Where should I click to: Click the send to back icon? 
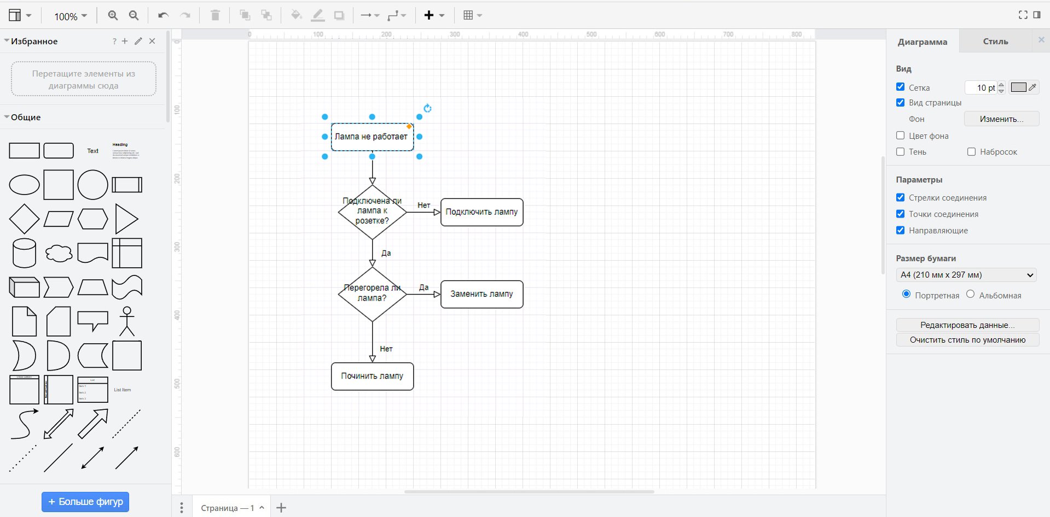click(266, 15)
